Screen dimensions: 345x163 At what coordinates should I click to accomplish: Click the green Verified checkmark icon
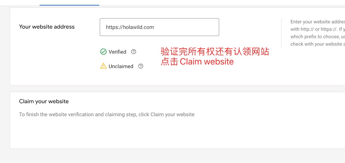103,52
